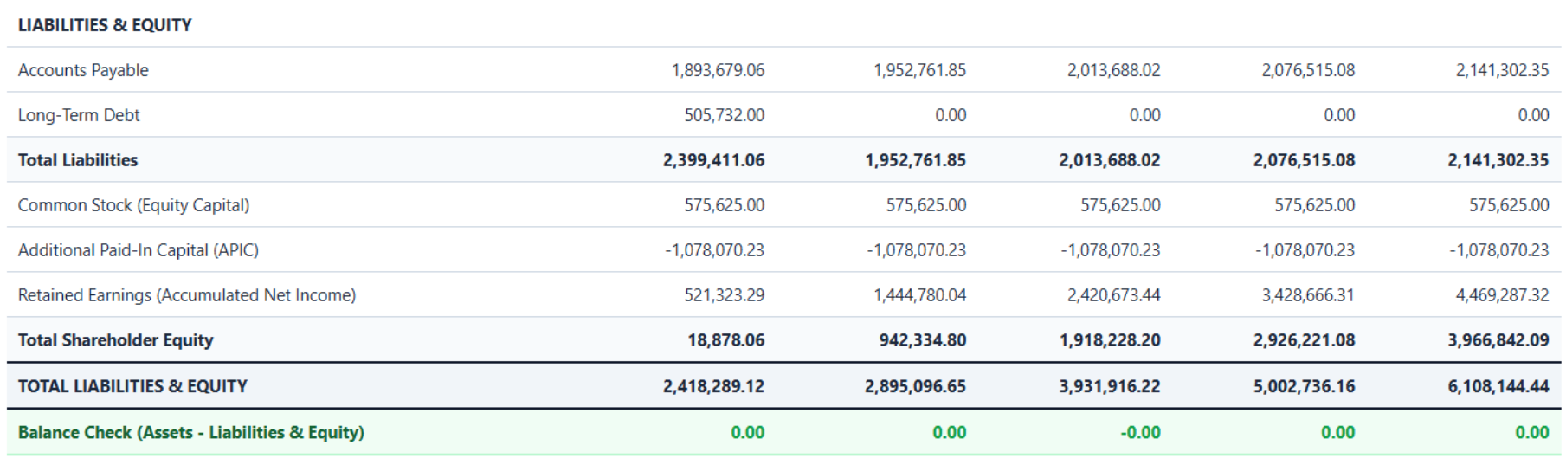Select Total Shareholder Equity value 18,878.06

(726, 340)
